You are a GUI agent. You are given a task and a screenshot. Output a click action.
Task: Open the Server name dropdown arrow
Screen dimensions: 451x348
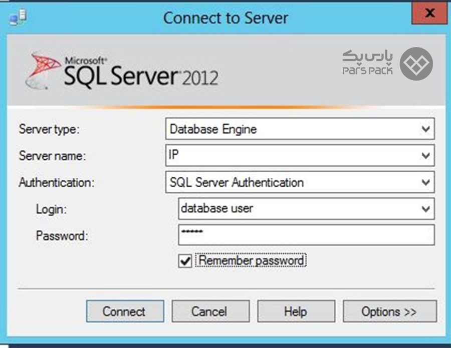point(425,155)
